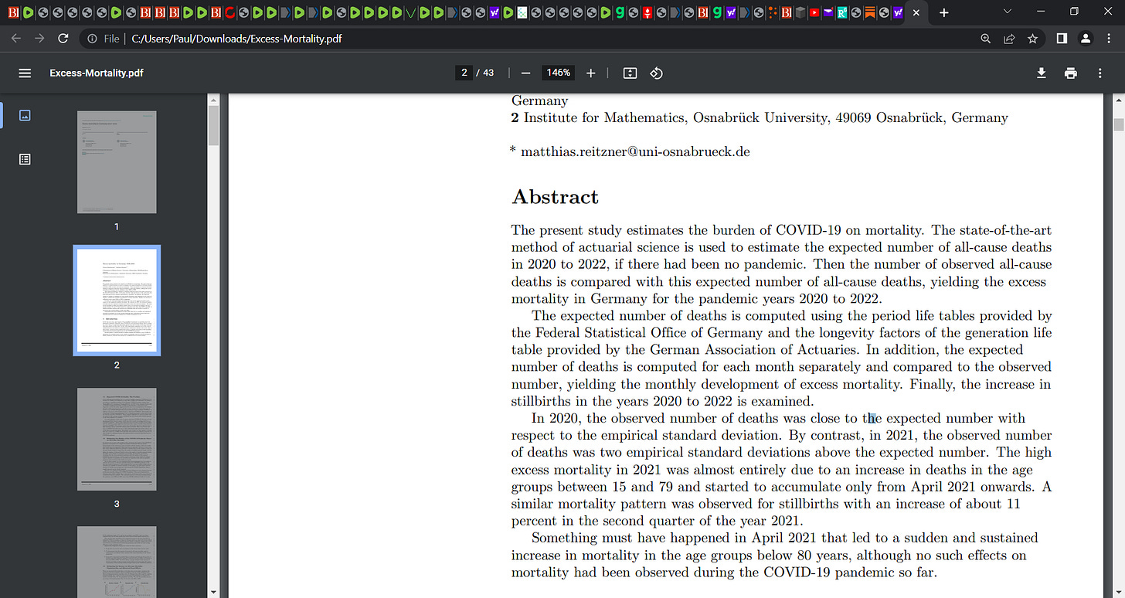1125x598 pixels.
Task: Open Chrome zoom magnifier in address bar
Action: (x=985, y=38)
